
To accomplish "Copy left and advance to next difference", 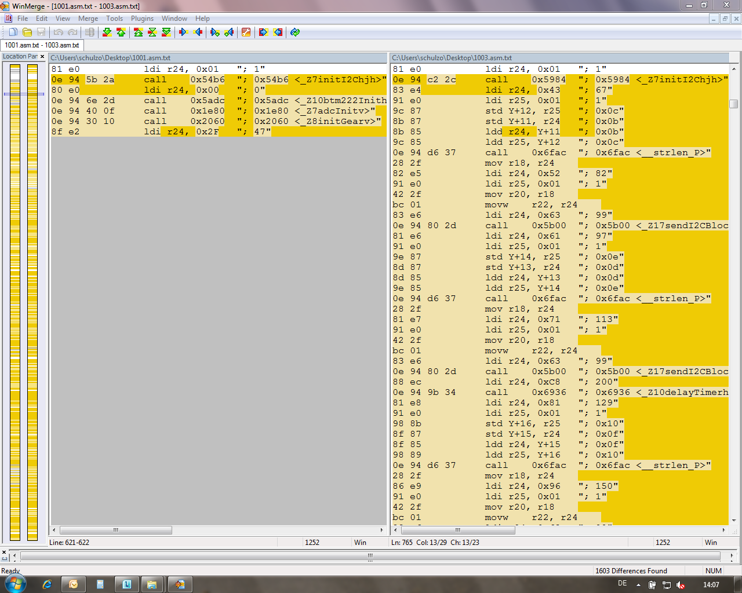I will (229, 32).
